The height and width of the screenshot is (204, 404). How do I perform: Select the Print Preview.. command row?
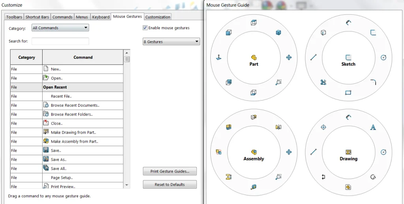pos(67,185)
